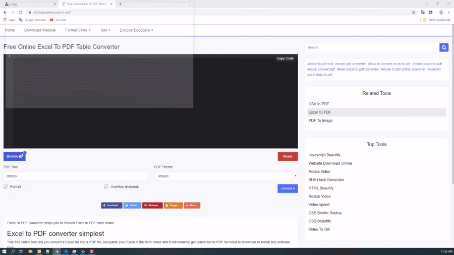
Task: Share the page on Twitter
Action: tap(132, 205)
